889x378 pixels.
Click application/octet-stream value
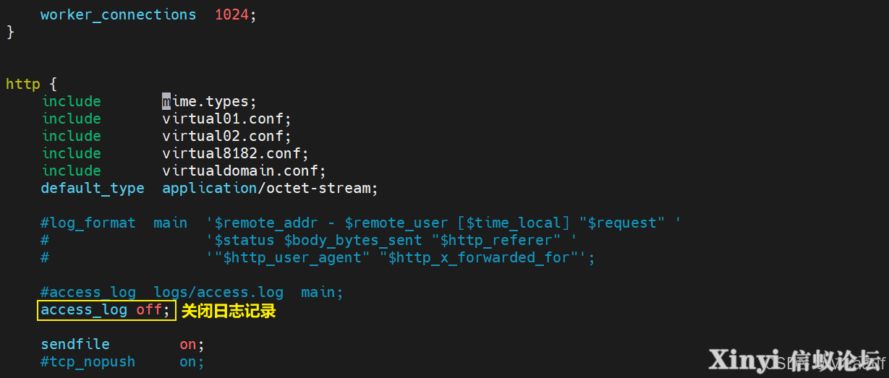coord(268,188)
